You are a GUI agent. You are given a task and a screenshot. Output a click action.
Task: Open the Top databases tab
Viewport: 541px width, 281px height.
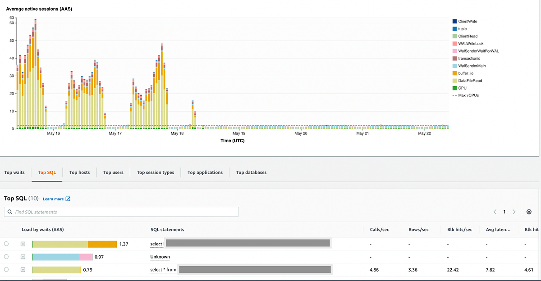(x=251, y=172)
